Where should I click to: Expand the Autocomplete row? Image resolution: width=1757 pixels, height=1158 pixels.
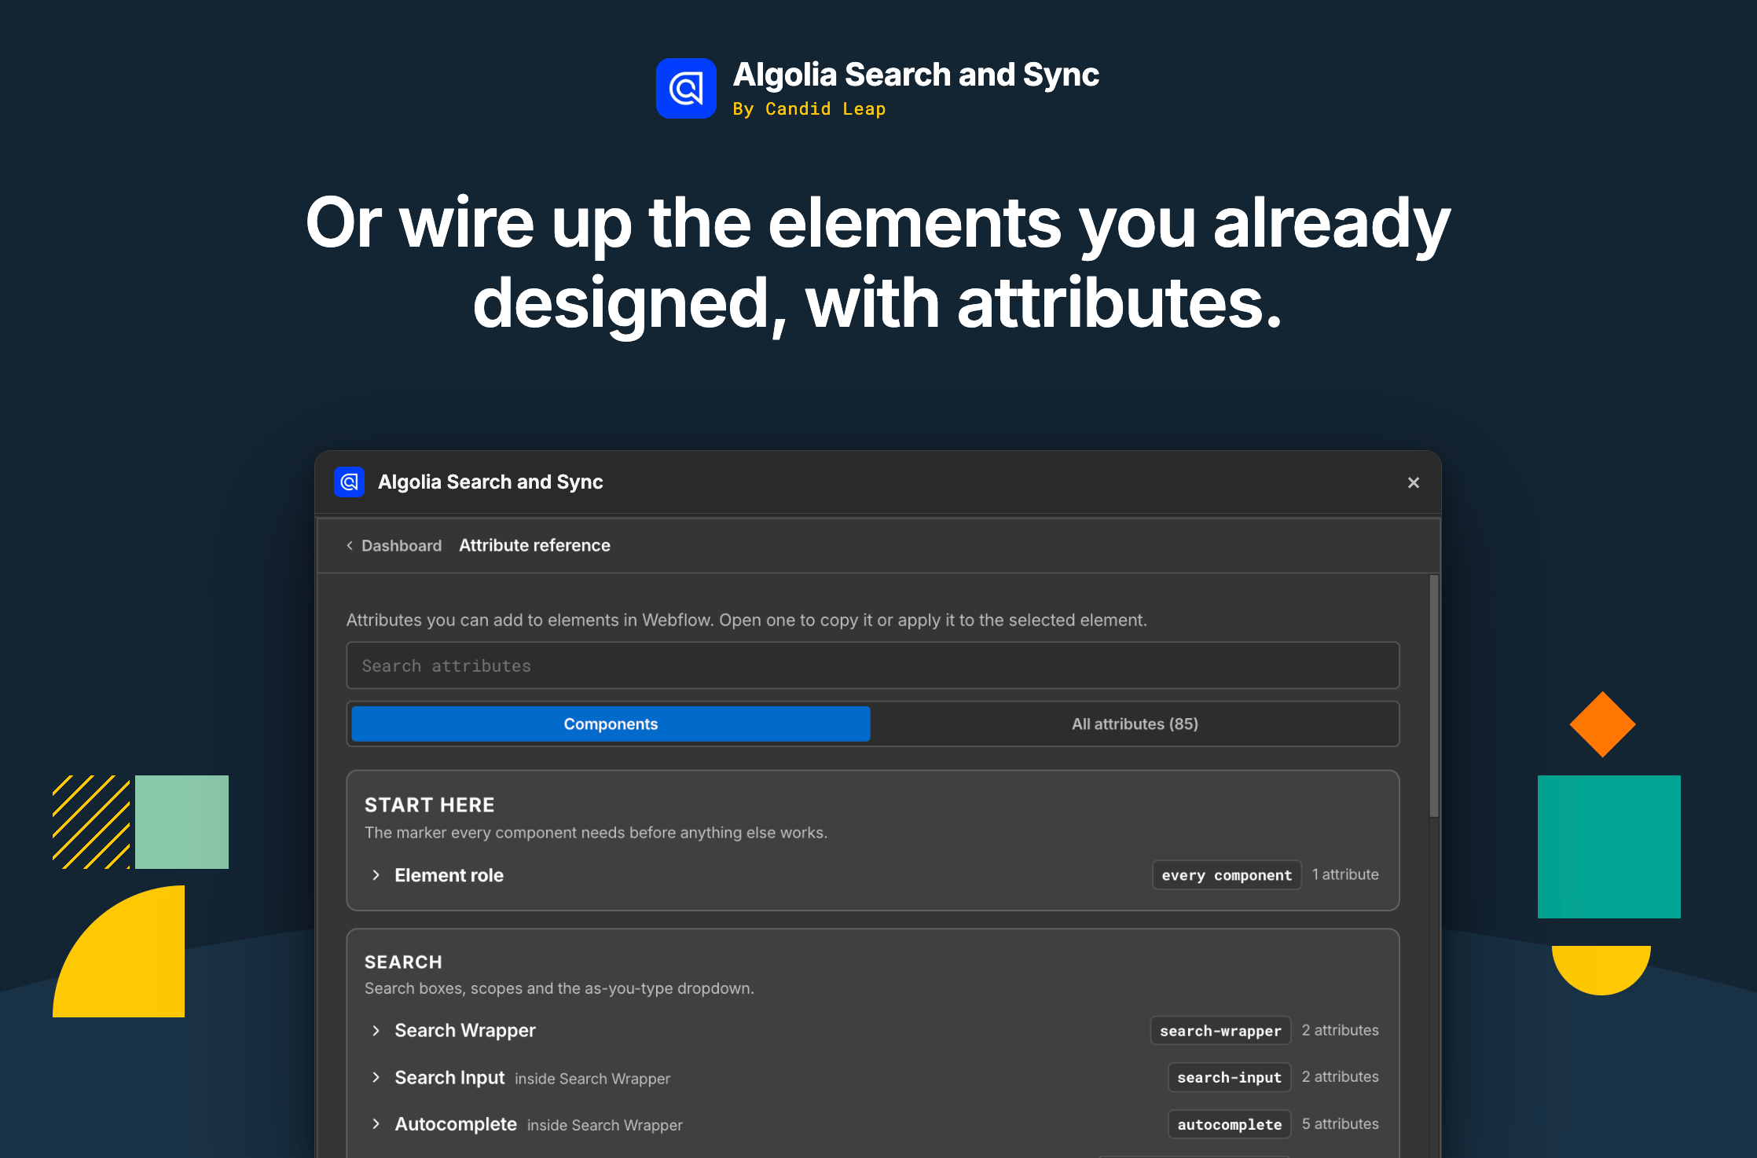(873, 1124)
